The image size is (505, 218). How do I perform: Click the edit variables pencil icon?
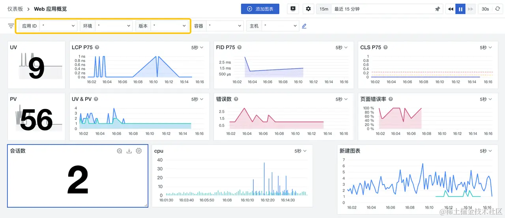click(x=304, y=26)
